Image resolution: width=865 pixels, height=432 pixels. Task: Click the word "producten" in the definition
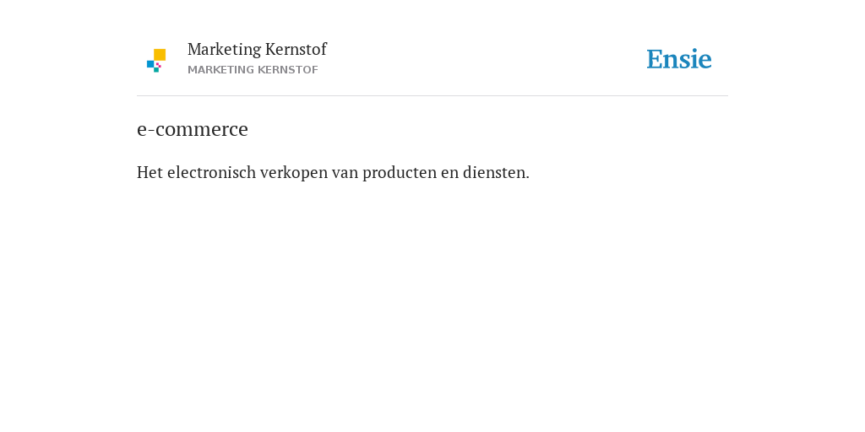point(400,173)
